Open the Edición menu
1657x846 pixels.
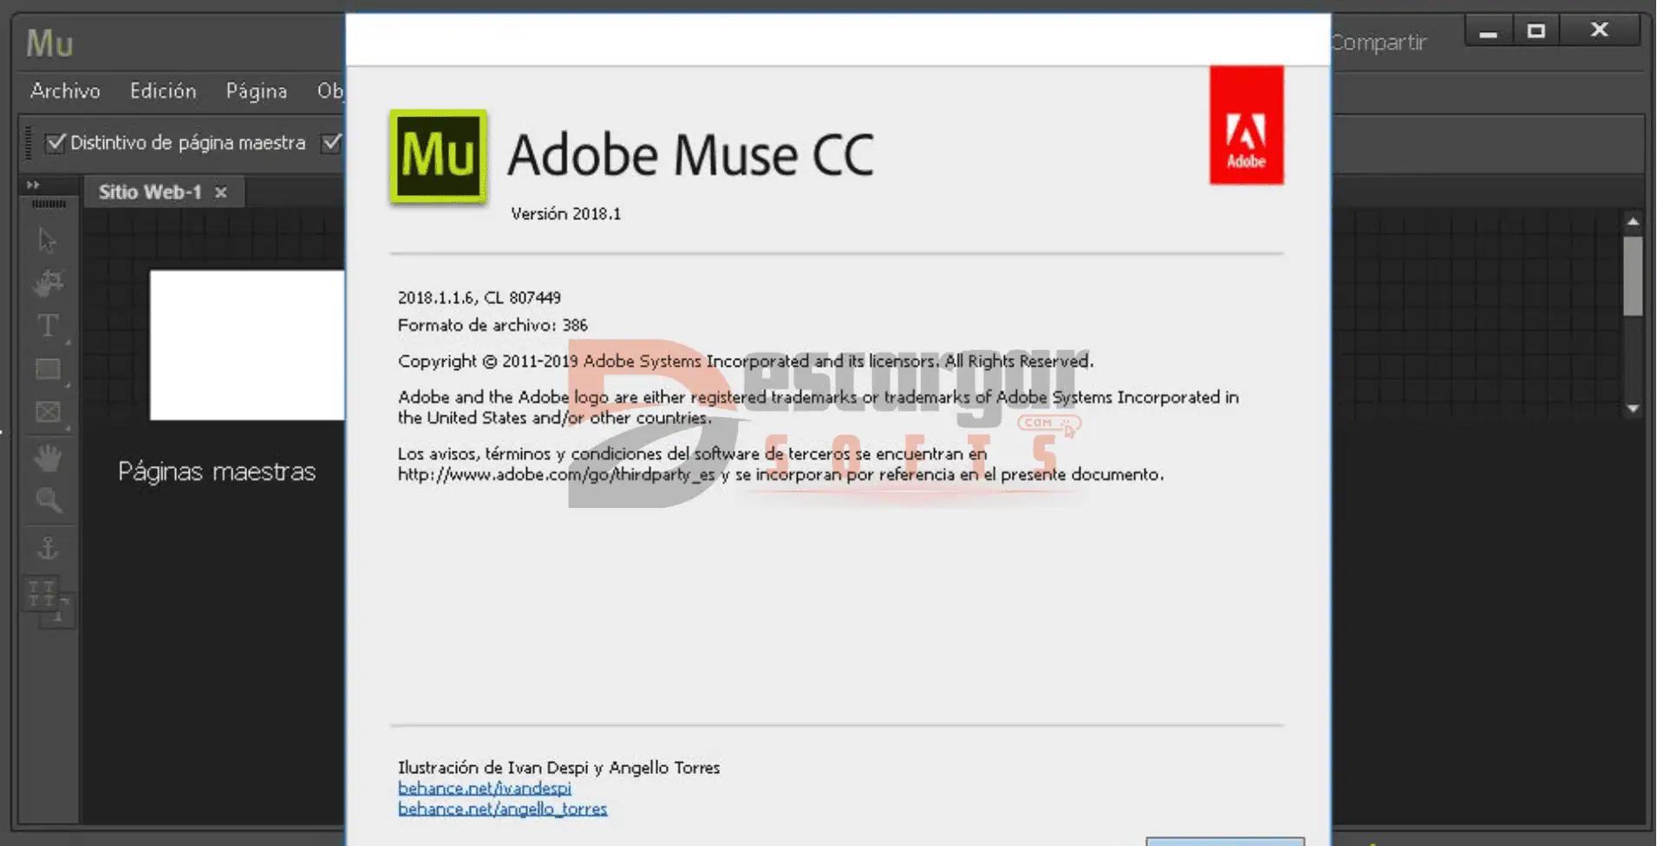coord(163,91)
